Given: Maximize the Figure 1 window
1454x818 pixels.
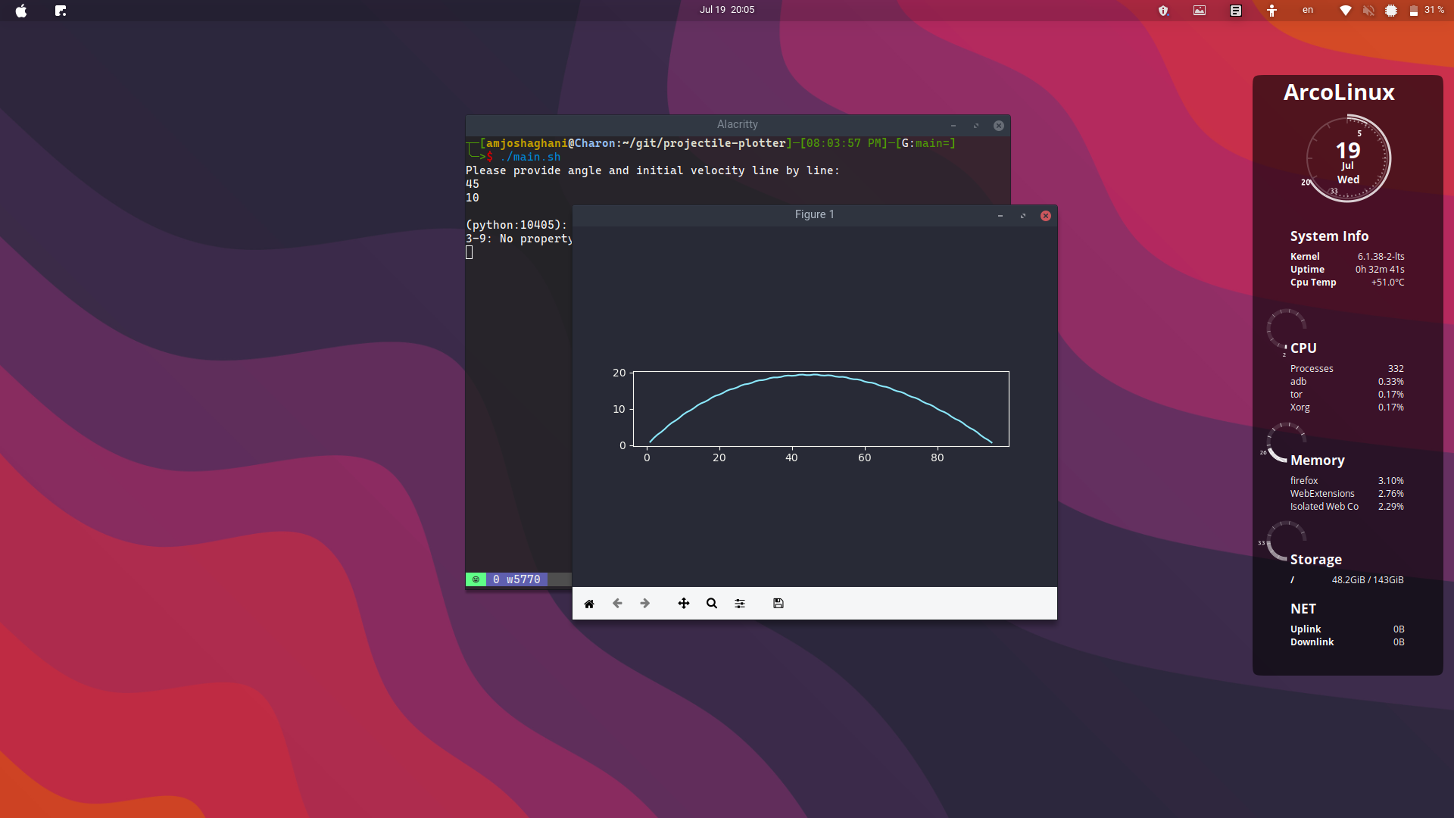Looking at the screenshot, I should tap(1023, 216).
